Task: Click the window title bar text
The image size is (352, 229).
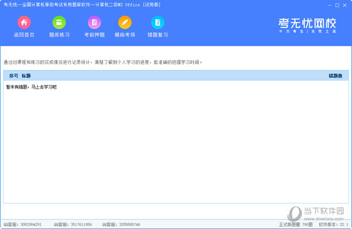Action: (x=82, y=5)
